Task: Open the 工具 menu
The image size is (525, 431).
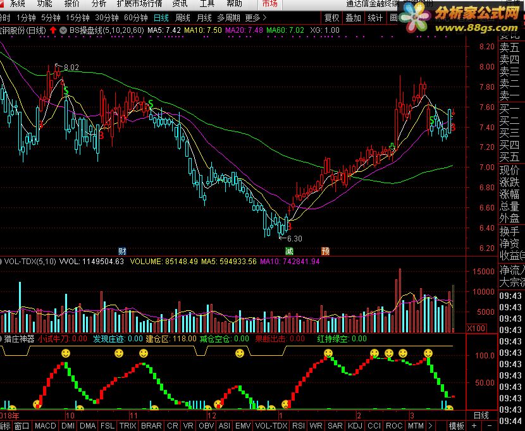Action: 207,4
